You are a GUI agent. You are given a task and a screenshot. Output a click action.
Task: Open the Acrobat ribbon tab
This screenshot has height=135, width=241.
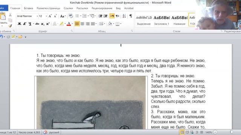click(x=129, y=8)
